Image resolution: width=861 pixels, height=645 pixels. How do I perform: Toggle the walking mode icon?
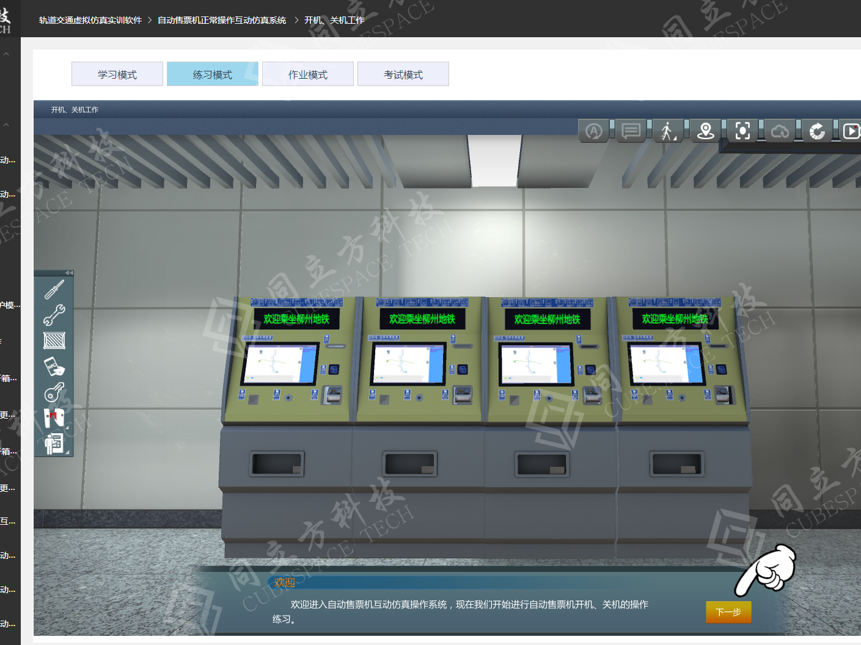[x=668, y=131]
